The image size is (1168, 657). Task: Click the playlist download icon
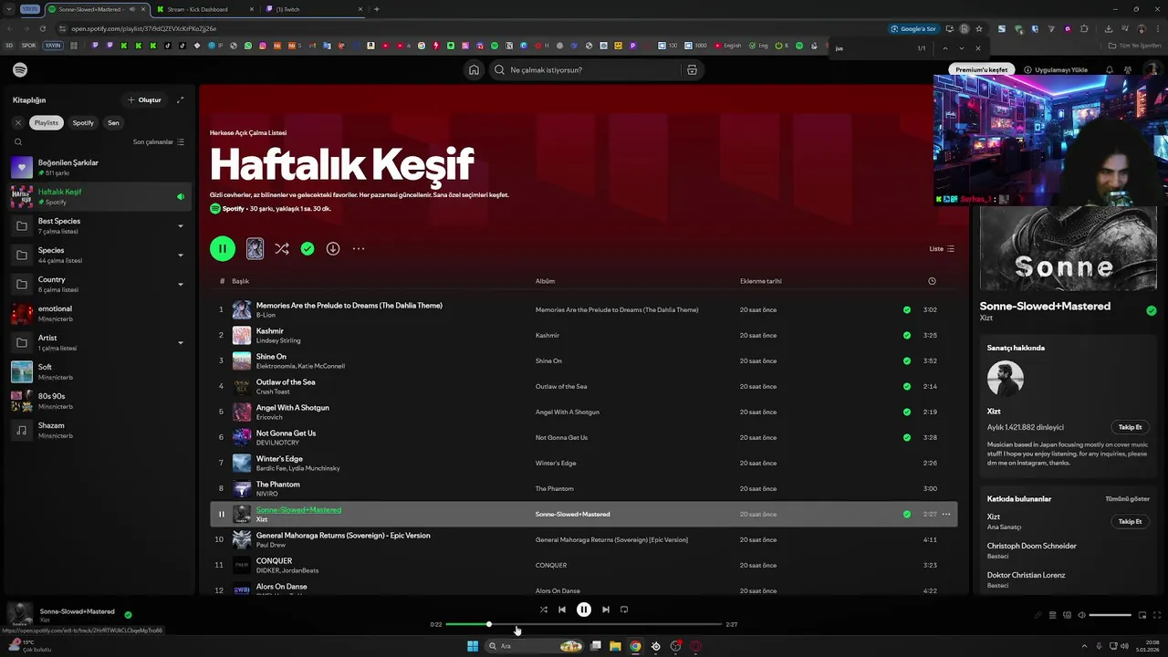(x=333, y=248)
